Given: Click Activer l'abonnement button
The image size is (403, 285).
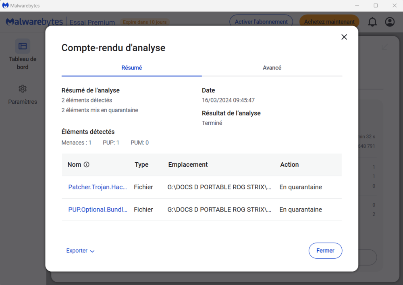Looking at the screenshot, I should 261,22.
